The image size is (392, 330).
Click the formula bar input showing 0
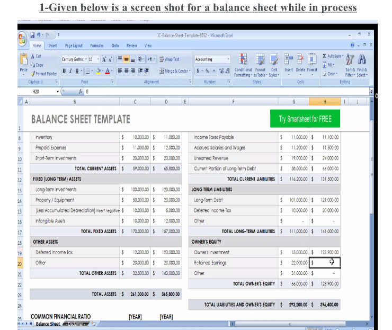(227, 92)
